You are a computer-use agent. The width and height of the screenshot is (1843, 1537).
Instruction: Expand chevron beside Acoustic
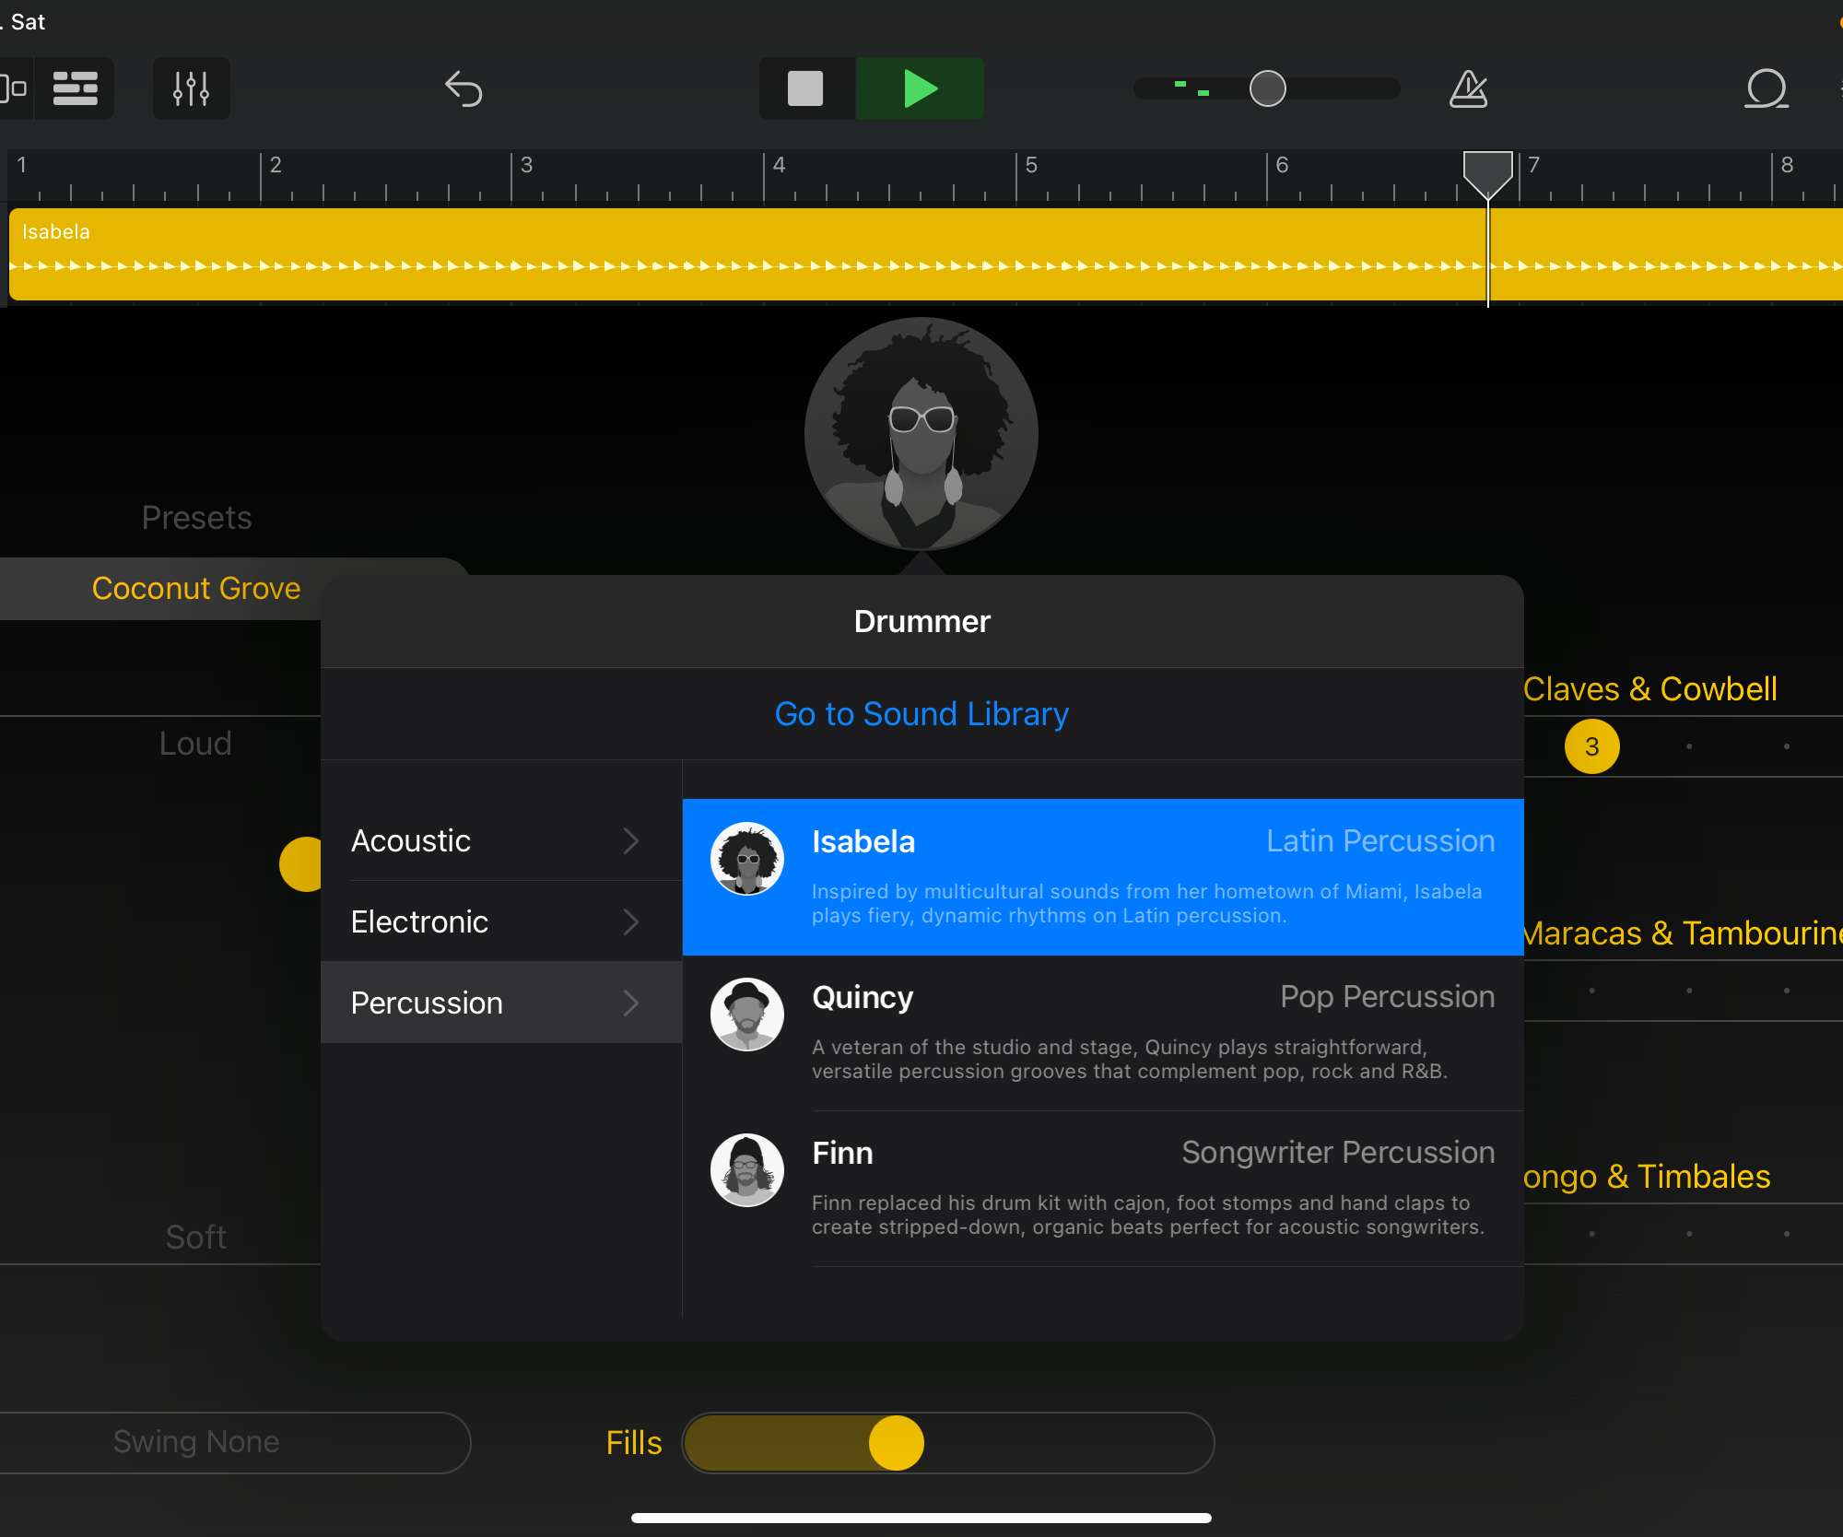(x=631, y=840)
